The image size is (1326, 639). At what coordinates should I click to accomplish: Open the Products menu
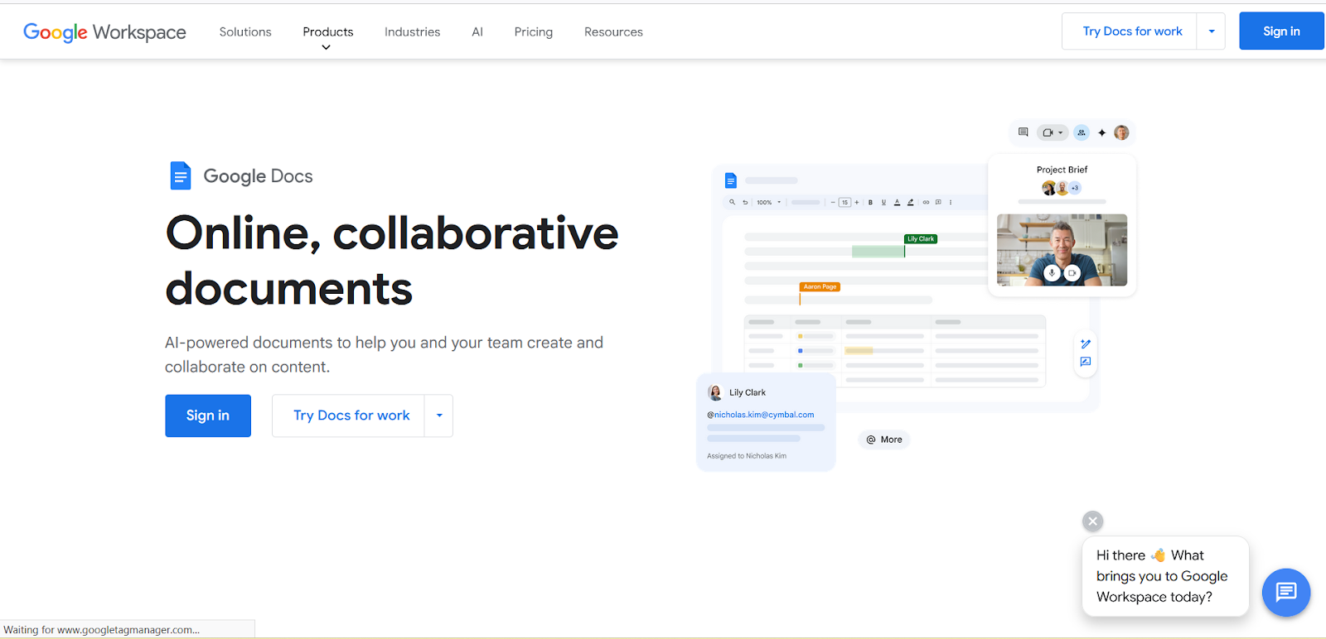[x=328, y=31]
